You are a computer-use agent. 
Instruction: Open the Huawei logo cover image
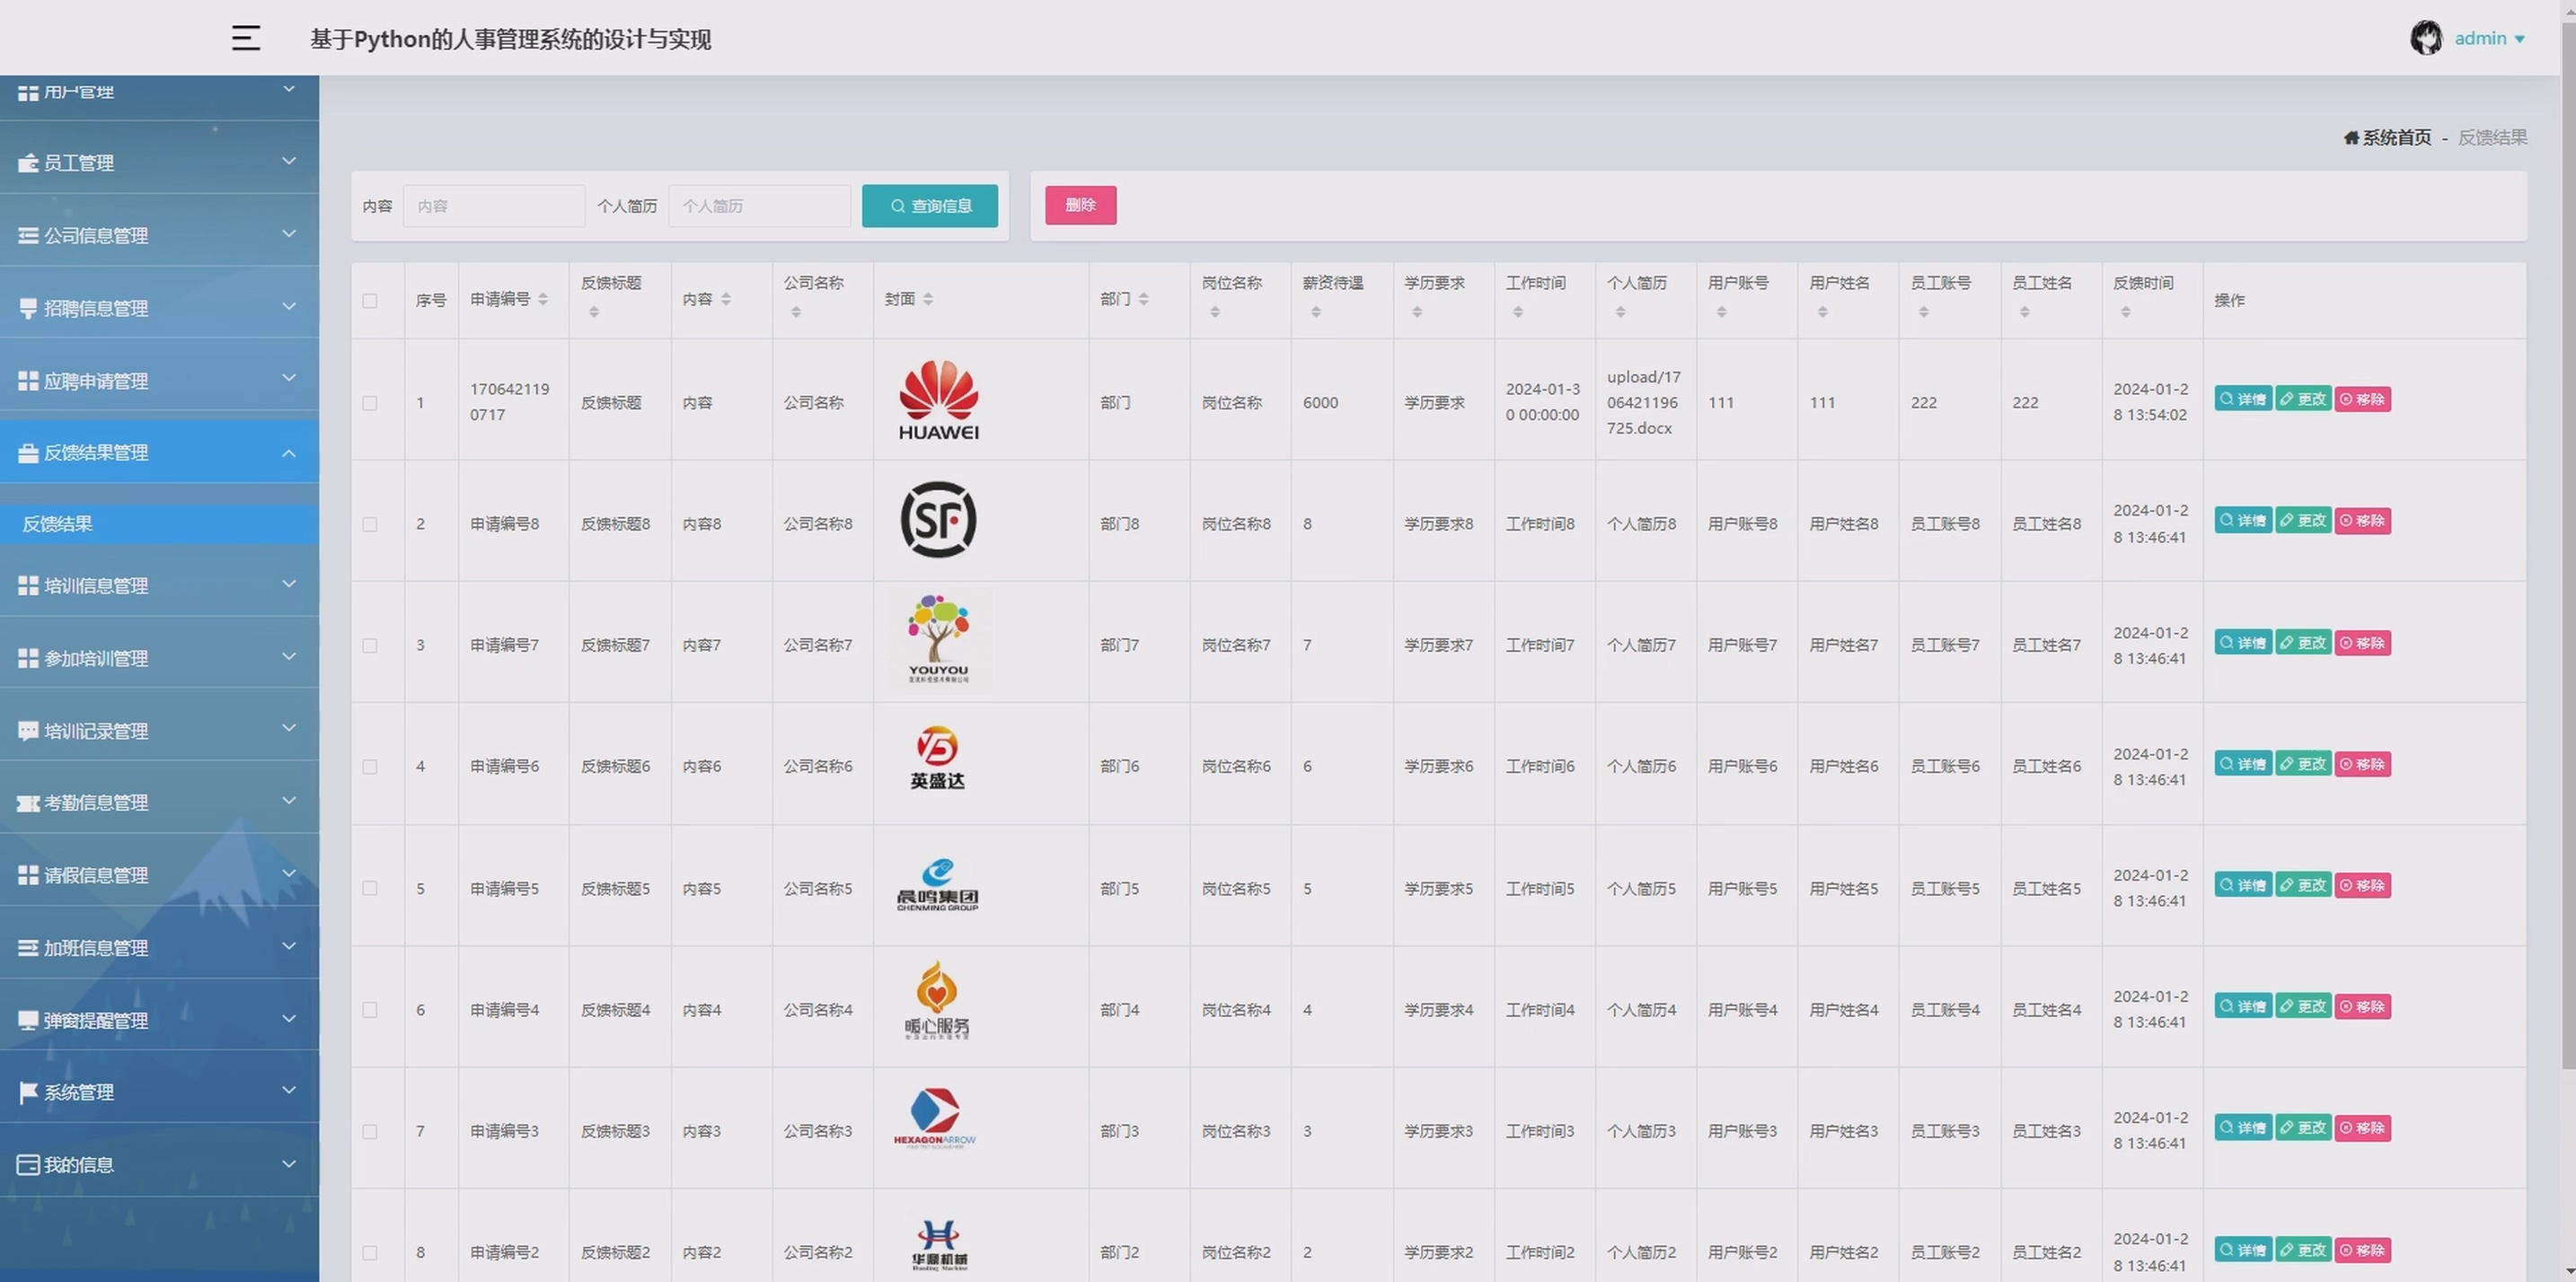coord(938,400)
